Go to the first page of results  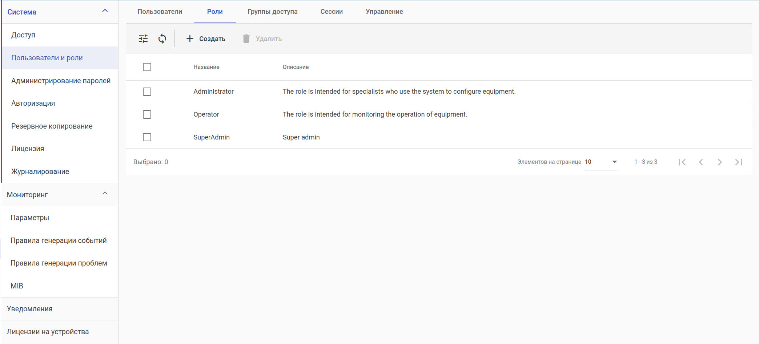tap(682, 162)
